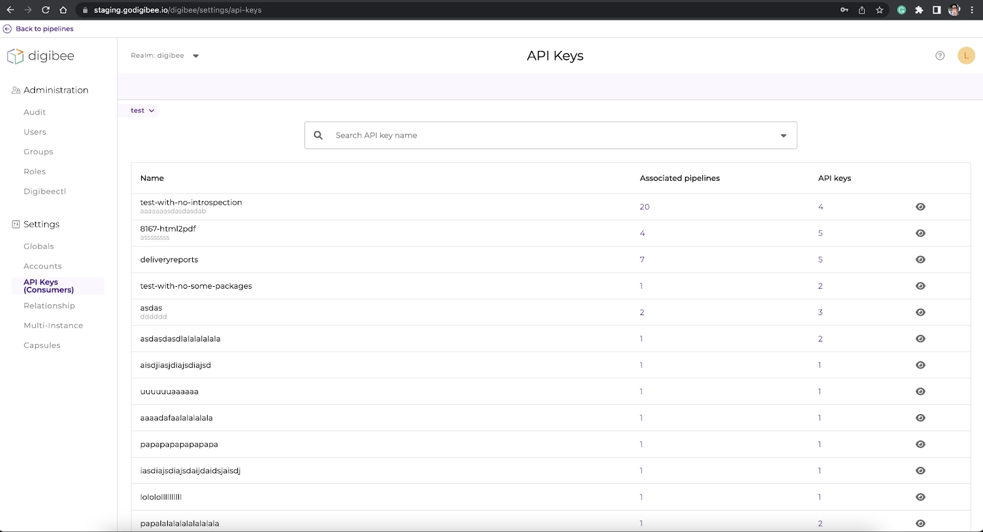Click the user avatar 'L' icon

[966, 56]
